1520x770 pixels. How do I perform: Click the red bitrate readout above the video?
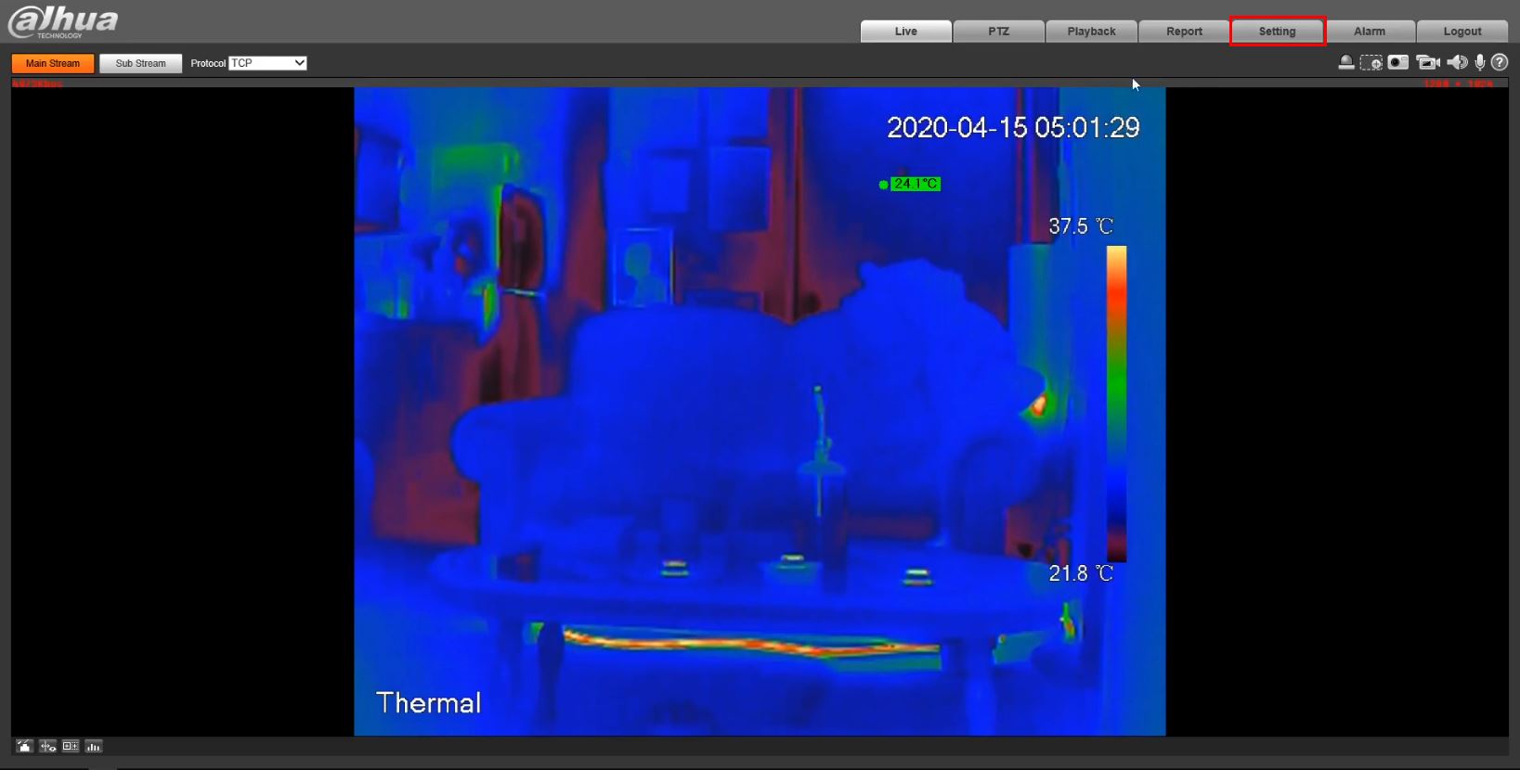click(37, 83)
